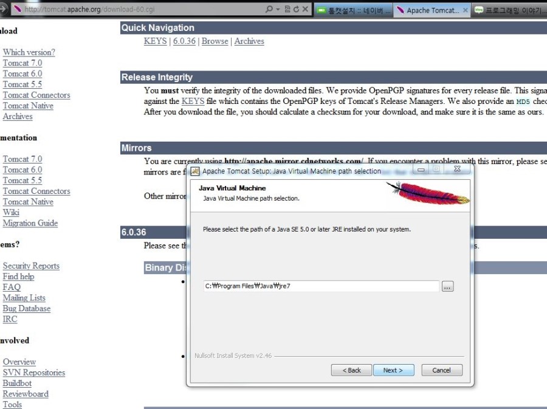This screenshot has width=547, height=409.
Task: Open the Tools sidebar link
Action: coord(12,405)
